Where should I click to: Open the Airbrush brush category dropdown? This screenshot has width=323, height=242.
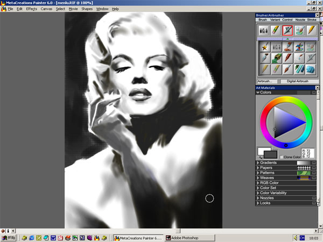267,81
